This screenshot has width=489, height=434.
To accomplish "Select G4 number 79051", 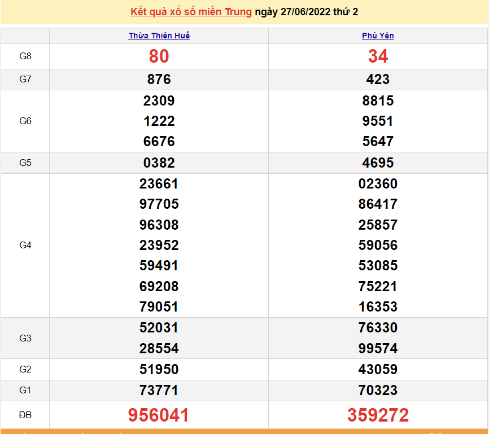I will (159, 306).
